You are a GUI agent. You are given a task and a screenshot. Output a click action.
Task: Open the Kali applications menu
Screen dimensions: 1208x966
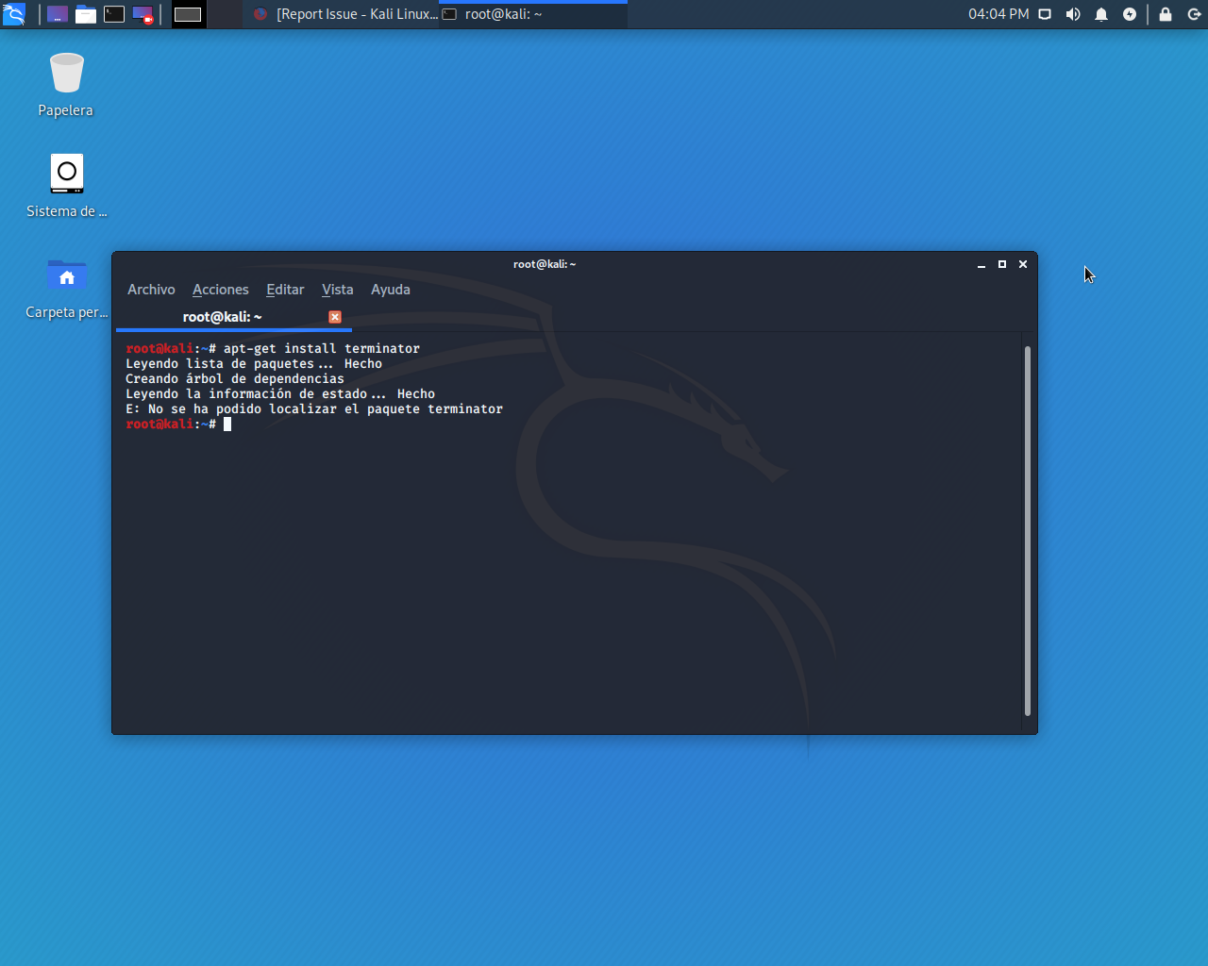[x=14, y=14]
